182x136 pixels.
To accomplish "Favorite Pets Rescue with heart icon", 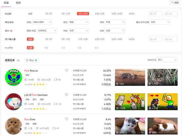I will click(67, 70).
